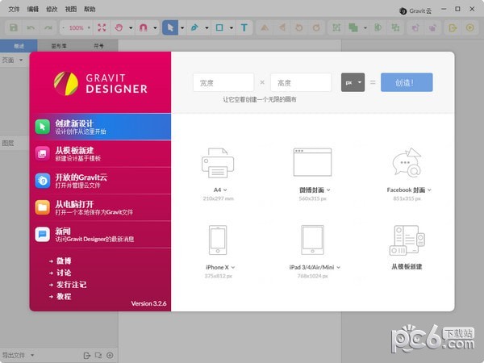
Task: Pick the iPhone X preset icon
Action: [x=216, y=239]
